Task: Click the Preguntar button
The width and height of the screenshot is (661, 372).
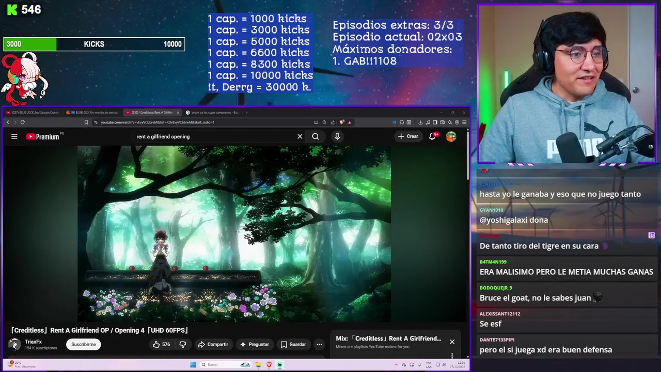Action: [254, 344]
